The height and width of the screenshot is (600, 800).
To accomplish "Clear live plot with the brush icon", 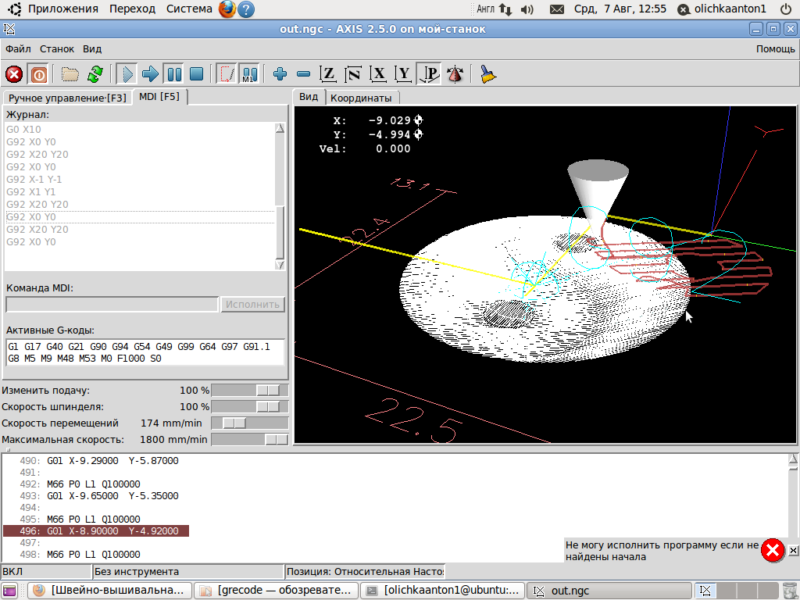I will pyautogui.click(x=488, y=74).
